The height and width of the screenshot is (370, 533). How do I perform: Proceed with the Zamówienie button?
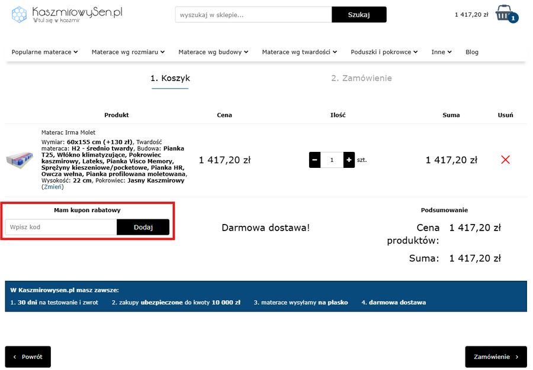[x=495, y=357]
